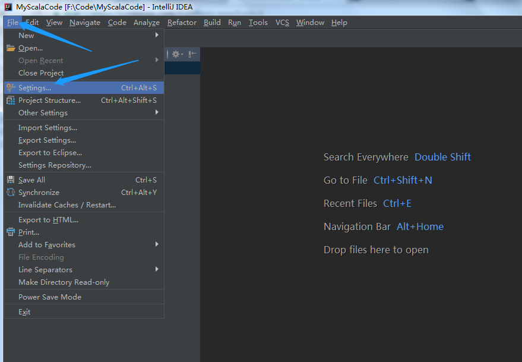Select Make Directory Read-only
522x362 pixels.
pos(84,282)
